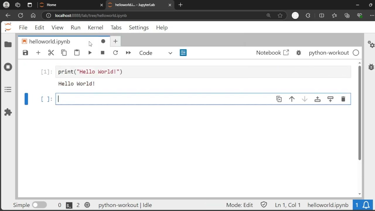Click python-workout | Idle in status bar

click(125, 205)
